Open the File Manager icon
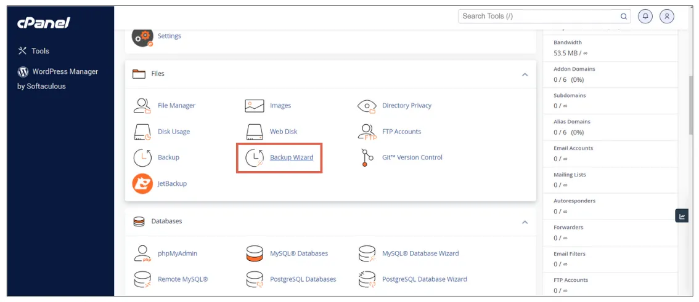The width and height of the screenshot is (699, 302). coord(142,106)
